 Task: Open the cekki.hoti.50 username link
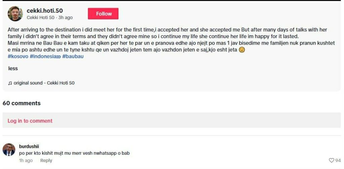[45, 11]
